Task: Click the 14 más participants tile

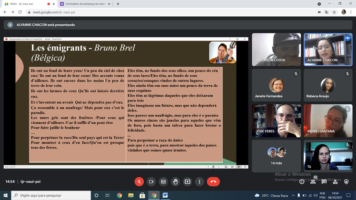Action: pos(277,156)
